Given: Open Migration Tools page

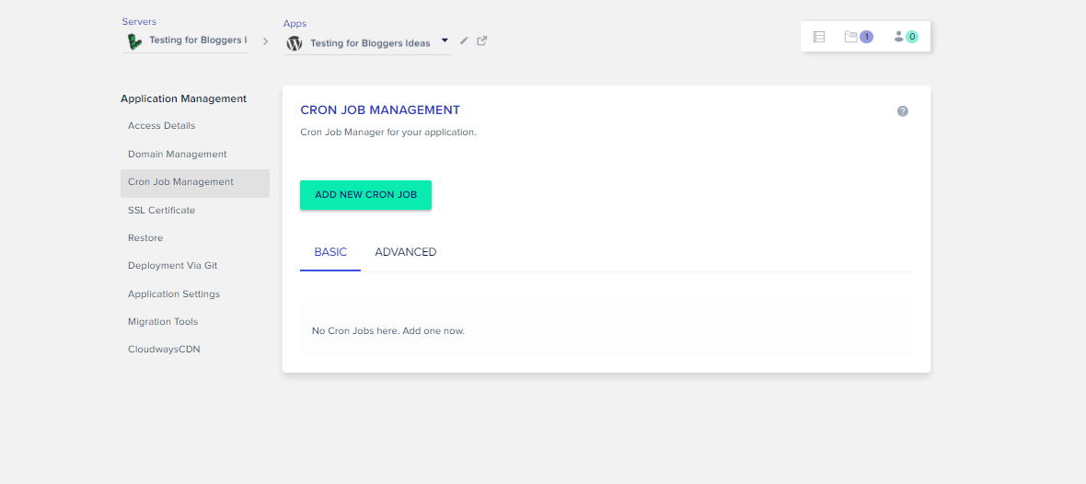Looking at the screenshot, I should point(163,321).
